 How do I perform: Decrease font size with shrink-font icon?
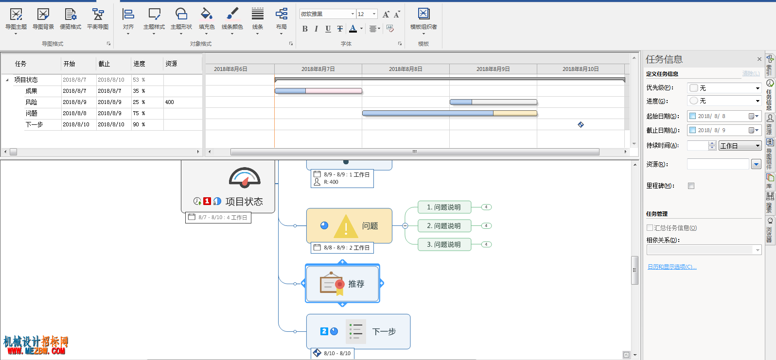point(397,14)
